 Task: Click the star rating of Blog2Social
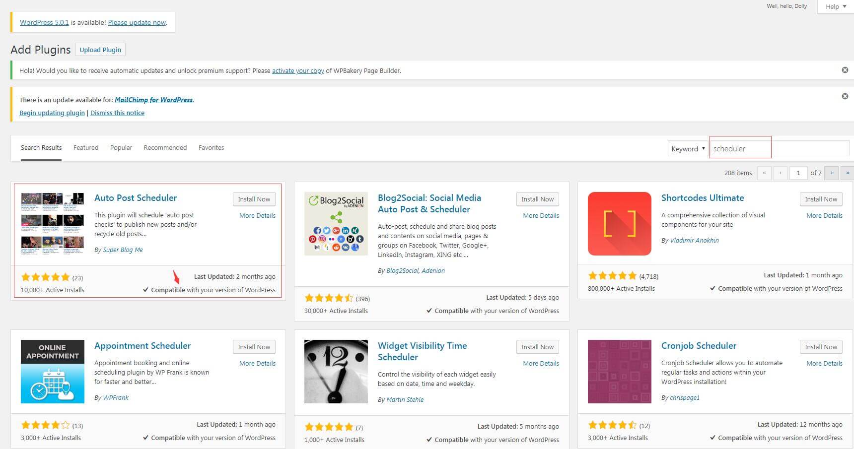point(329,298)
